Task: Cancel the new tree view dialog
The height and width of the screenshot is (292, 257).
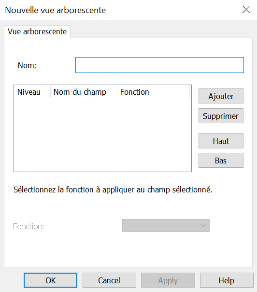Action: coord(109,280)
